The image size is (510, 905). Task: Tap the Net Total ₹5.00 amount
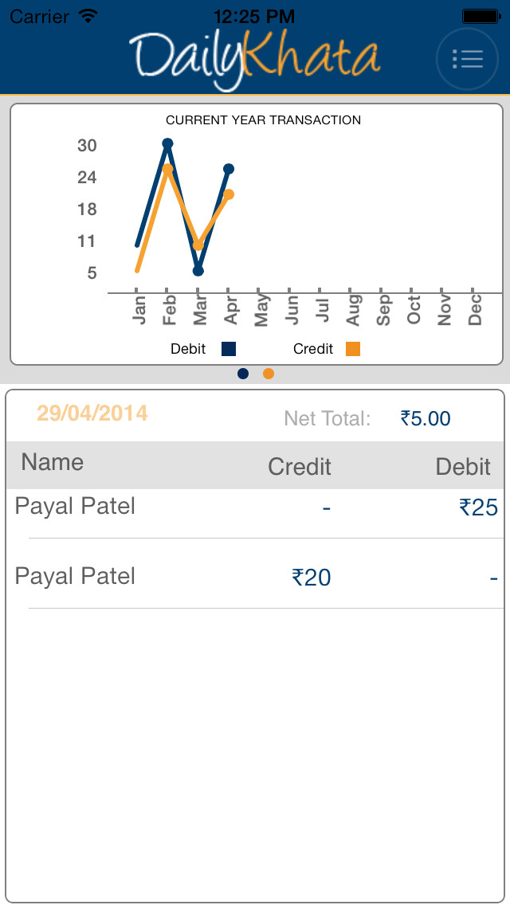pyautogui.click(x=426, y=418)
